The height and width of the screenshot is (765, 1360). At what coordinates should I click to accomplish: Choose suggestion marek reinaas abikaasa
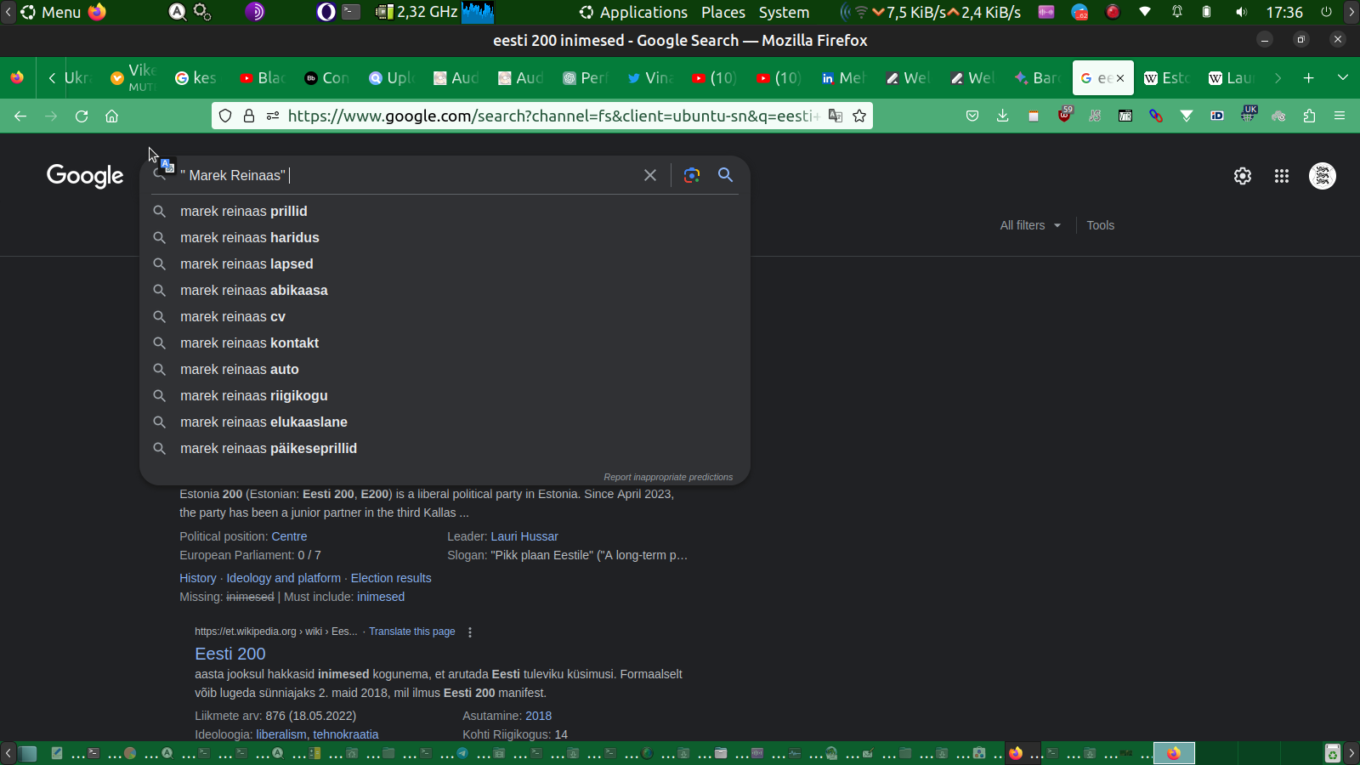coord(445,290)
